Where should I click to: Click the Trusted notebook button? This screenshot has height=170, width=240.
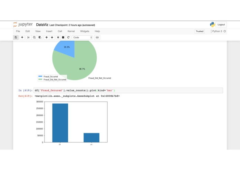pos(200,31)
